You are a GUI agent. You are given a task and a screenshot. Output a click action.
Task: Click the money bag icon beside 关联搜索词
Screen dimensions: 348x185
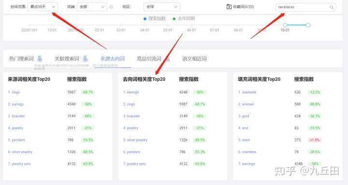click(x=85, y=59)
